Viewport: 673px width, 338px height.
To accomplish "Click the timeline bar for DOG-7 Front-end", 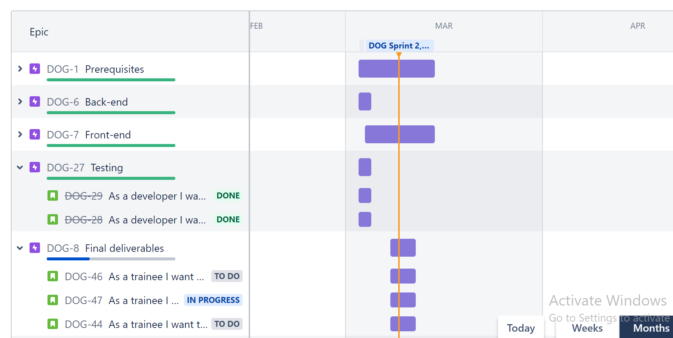I will [x=400, y=134].
